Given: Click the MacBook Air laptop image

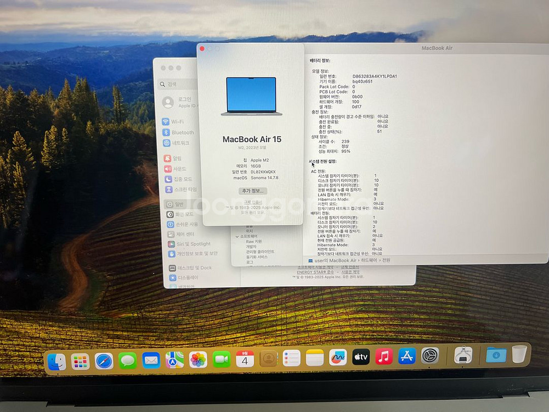Looking at the screenshot, I should tap(251, 97).
